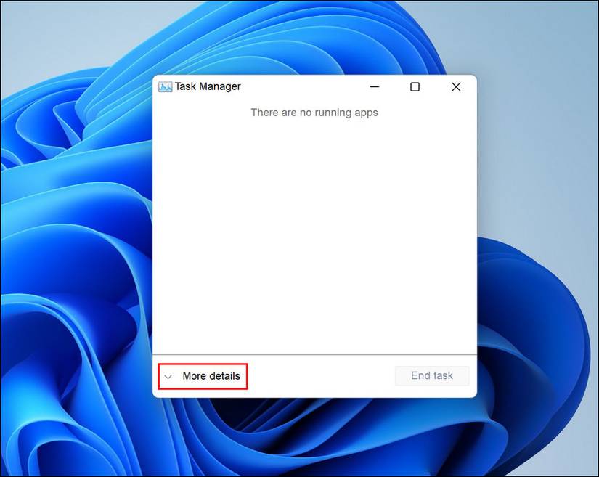Maximize the Task Manager window
This screenshot has width=599, height=477.
point(415,87)
